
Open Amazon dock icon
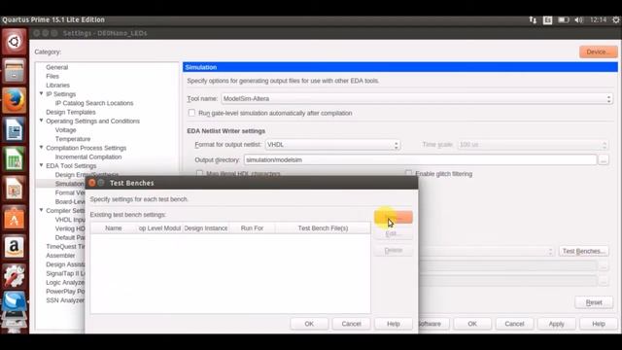click(14, 247)
